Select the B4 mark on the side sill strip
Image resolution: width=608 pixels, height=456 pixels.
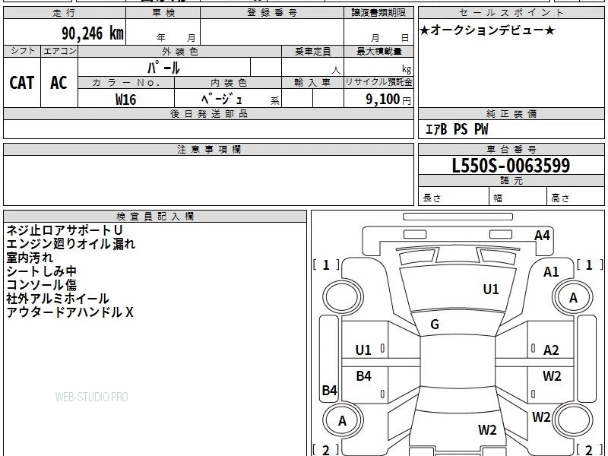(329, 390)
